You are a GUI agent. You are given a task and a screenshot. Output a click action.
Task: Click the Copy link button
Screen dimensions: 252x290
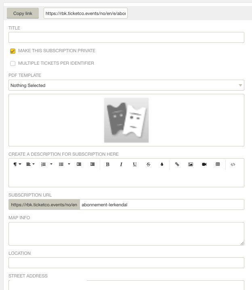(x=23, y=13)
